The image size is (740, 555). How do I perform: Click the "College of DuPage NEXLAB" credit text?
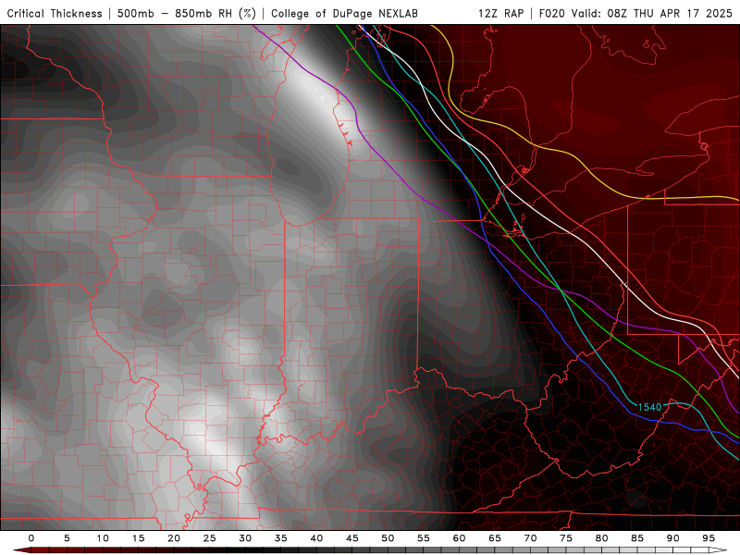[x=344, y=13]
